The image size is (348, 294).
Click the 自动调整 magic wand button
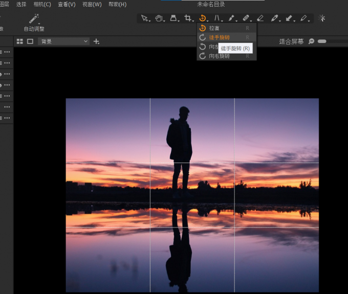pyautogui.click(x=34, y=22)
